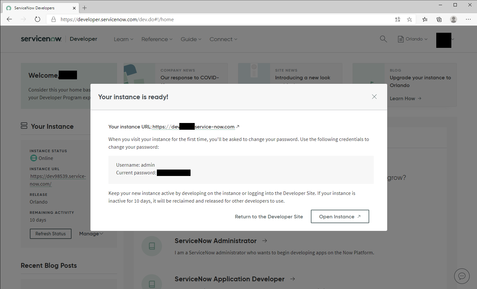The height and width of the screenshot is (289, 477).
Task: Expand the Reference menu
Action: (x=157, y=39)
